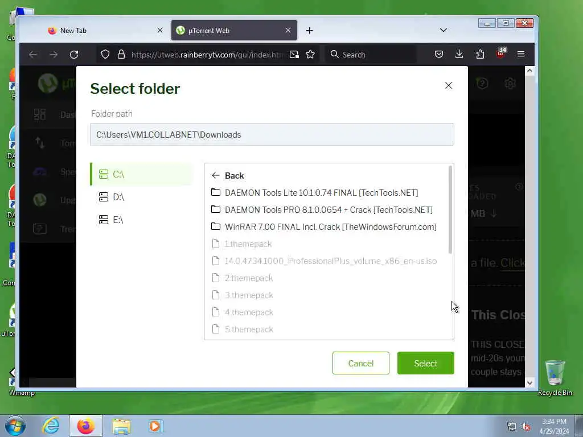583x437 pixels.
Task: Click 3.themepack file entry
Action: click(x=242, y=295)
